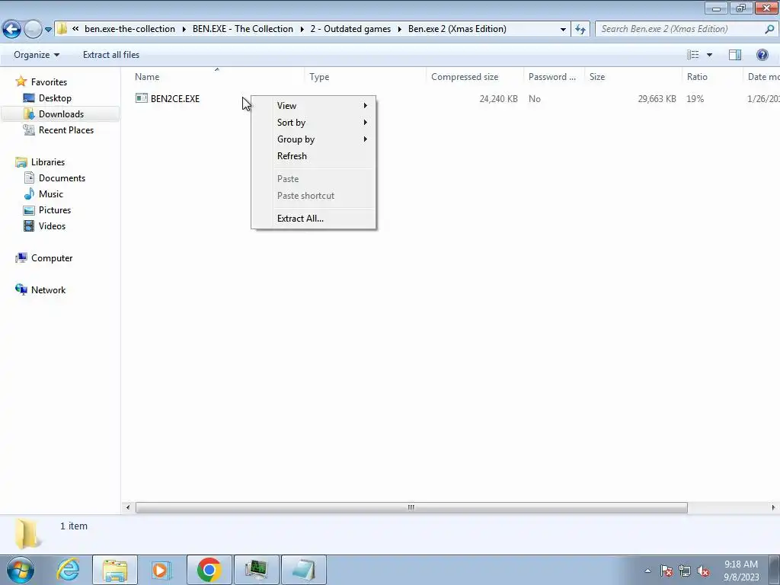Click the muted volume tray icon

pyautogui.click(x=703, y=571)
